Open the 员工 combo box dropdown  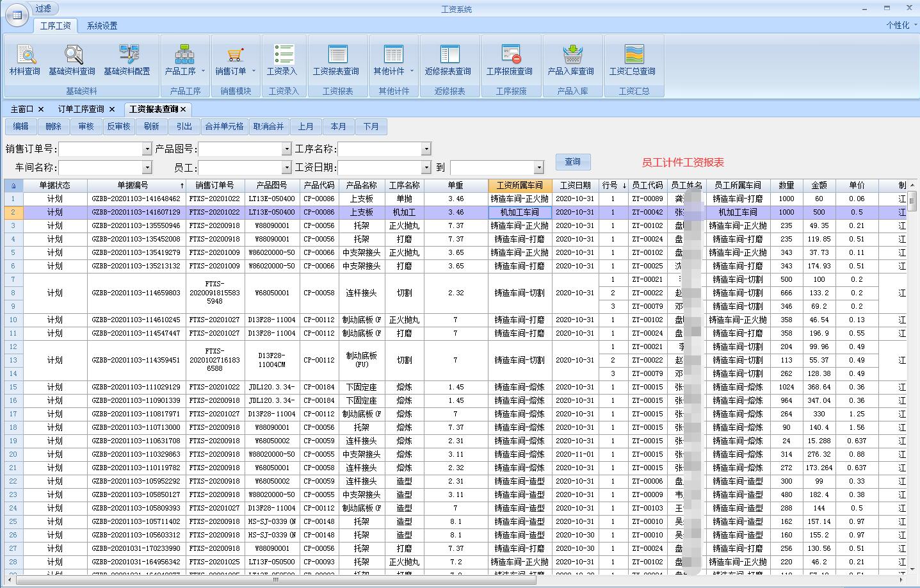287,167
